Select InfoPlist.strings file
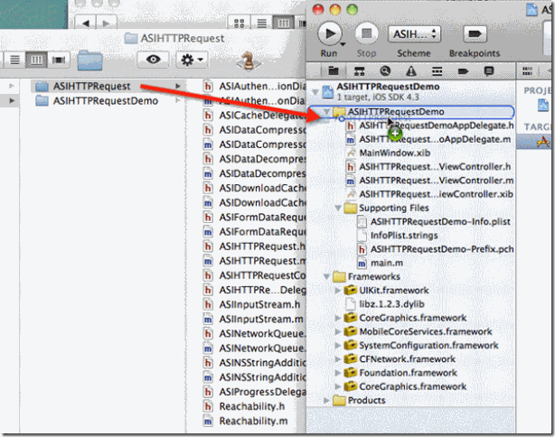Viewport: 555px width, 437px height. [x=404, y=236]
